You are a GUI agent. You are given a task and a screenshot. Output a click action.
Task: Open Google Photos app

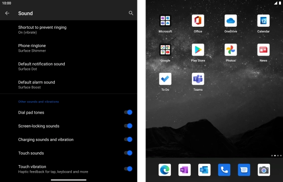231,50
